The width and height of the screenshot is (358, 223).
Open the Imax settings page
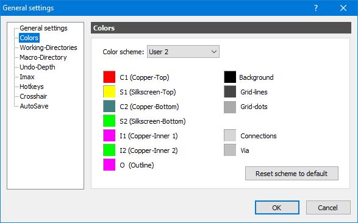(27, 77)
